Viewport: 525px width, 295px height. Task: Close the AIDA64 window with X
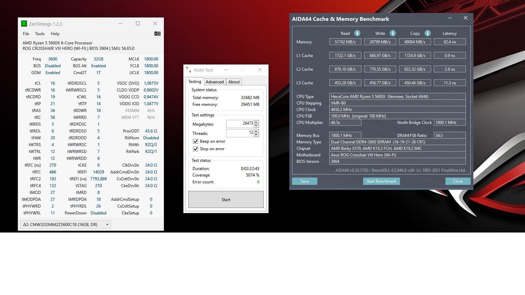pos(465,18)
